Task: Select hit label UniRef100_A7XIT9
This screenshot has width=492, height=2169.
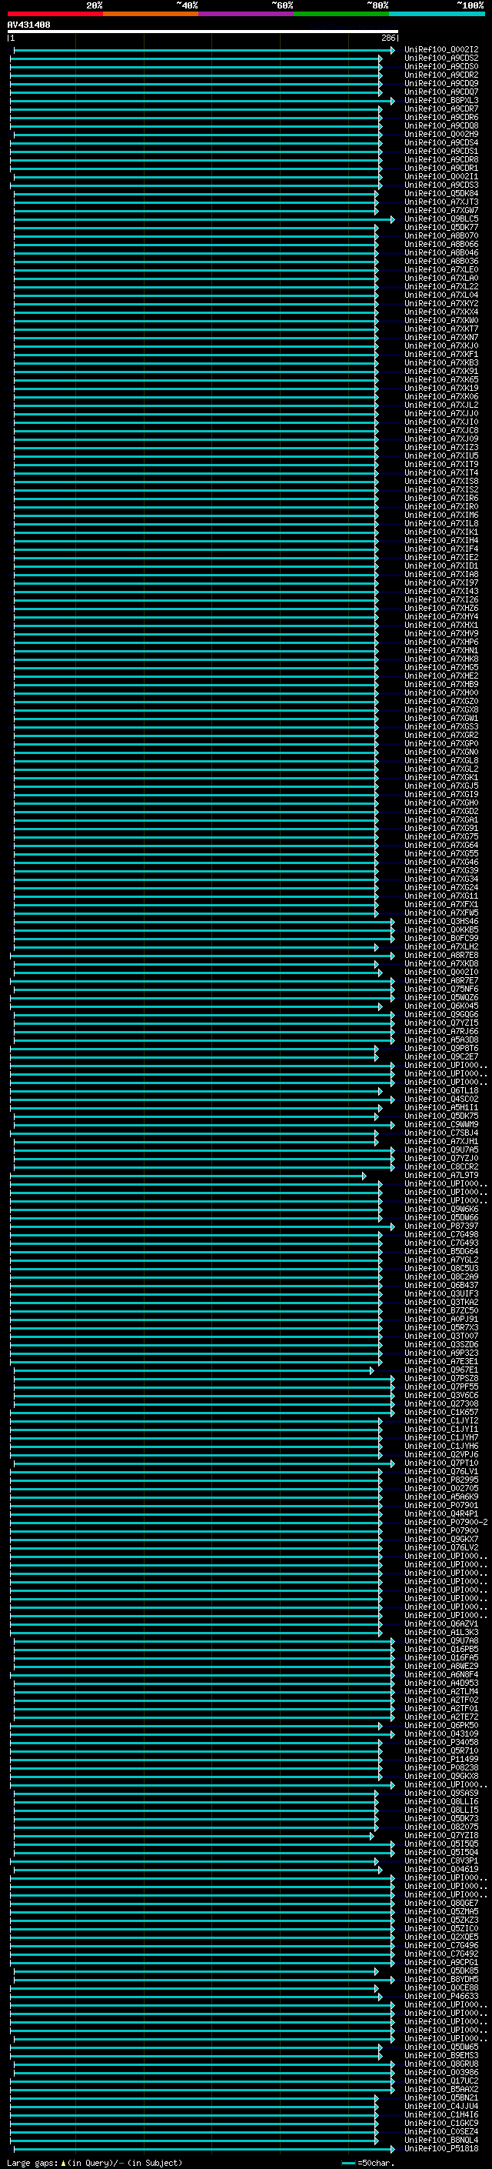Action: click(441, 465)
